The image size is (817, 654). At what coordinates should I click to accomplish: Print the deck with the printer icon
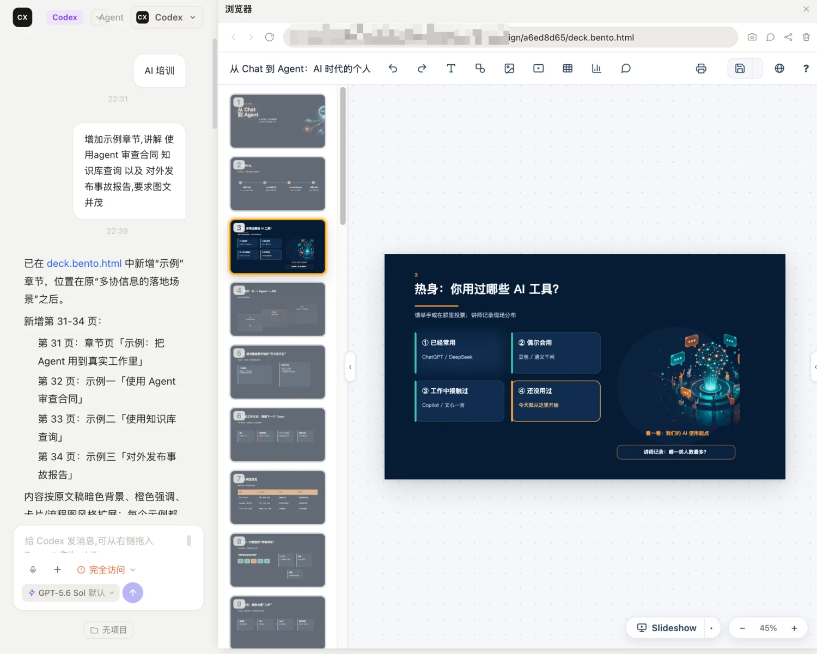pyautogui.click(x=701, y=69)
